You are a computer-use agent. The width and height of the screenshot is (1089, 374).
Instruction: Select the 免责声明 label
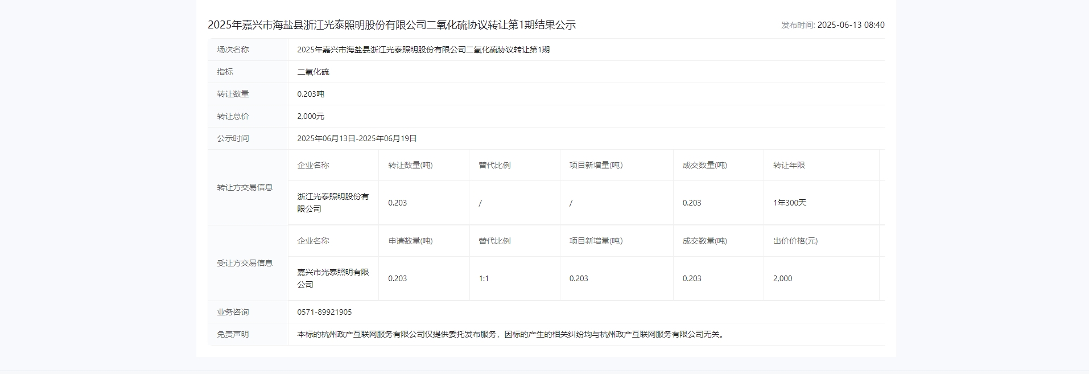coord(233,334)
